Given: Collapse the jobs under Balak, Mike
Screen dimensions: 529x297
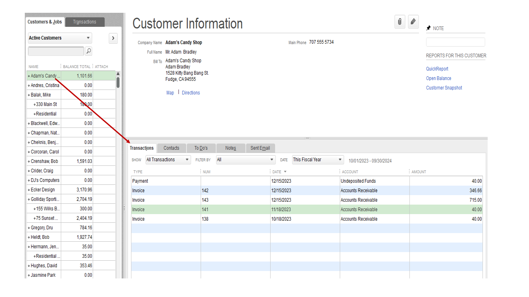Looking at the screenshot, I should [28, 94].
